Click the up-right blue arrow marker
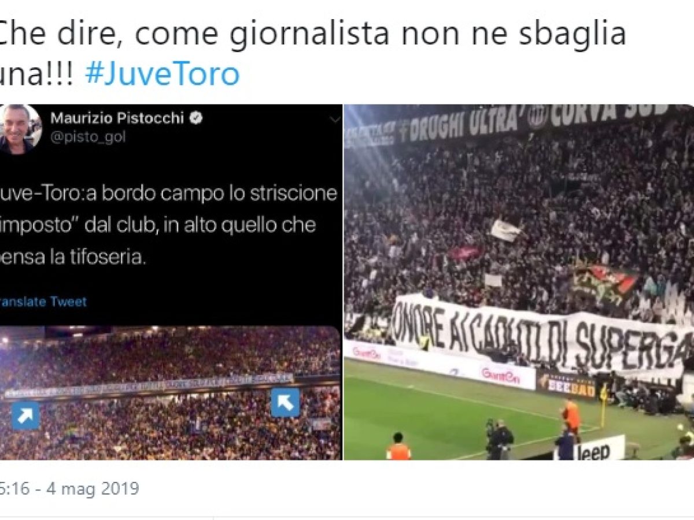 tap(25, 415)
